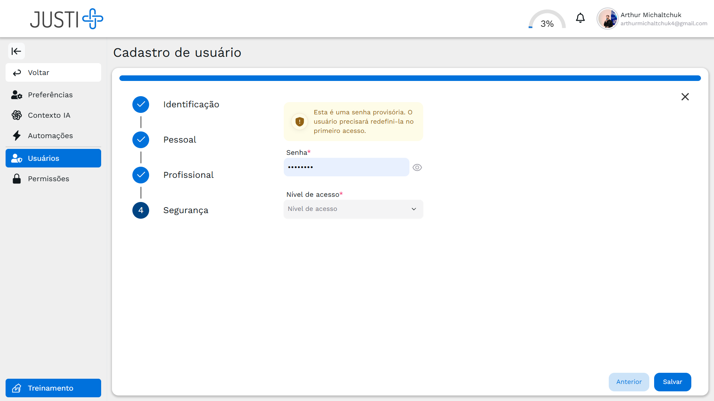
Task: Click the dropdown chevron arrow
Action: [x=414, y=209]
